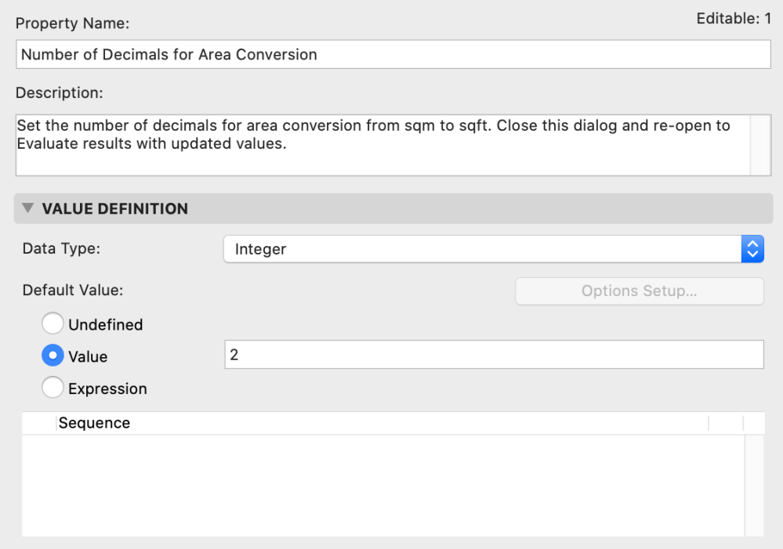This screenshot has width=783, height=549.
Task: Click into the Property Name text field
Action: [392, 55]
